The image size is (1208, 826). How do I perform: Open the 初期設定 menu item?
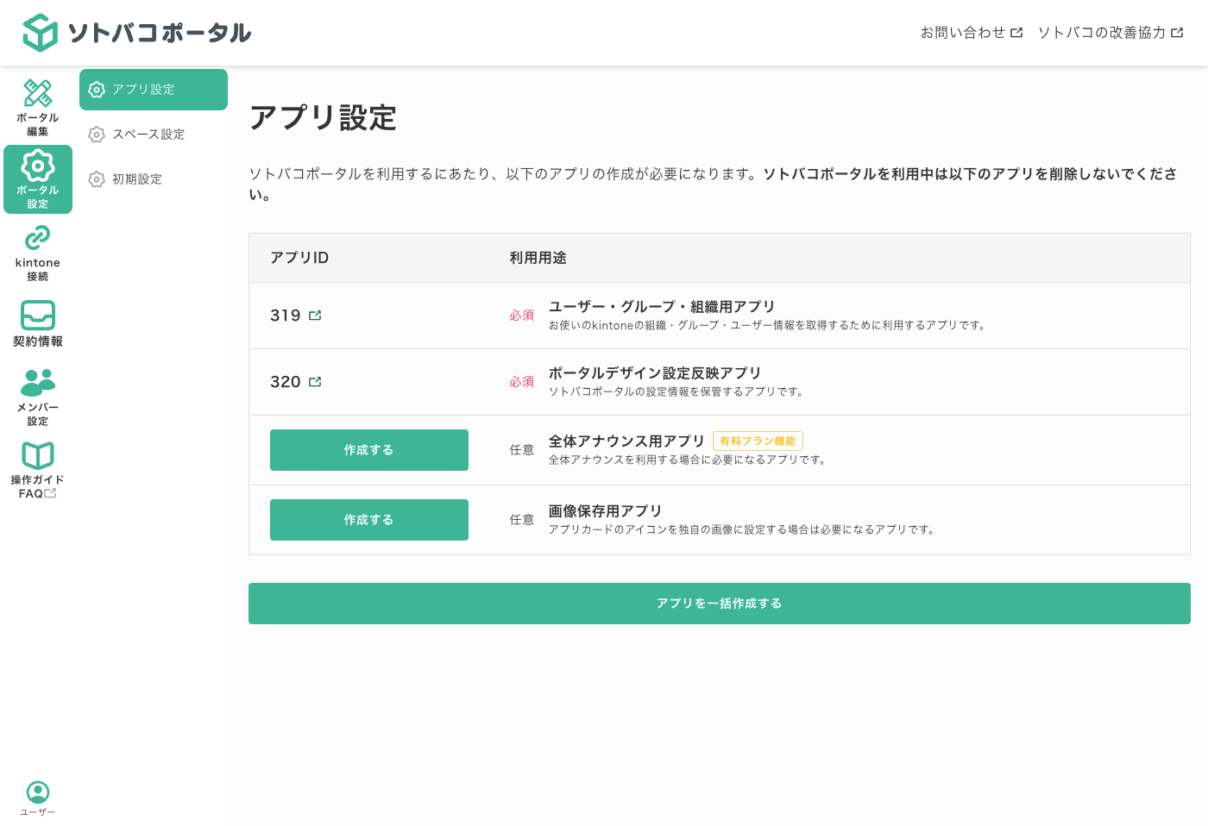tap(135, 179)
